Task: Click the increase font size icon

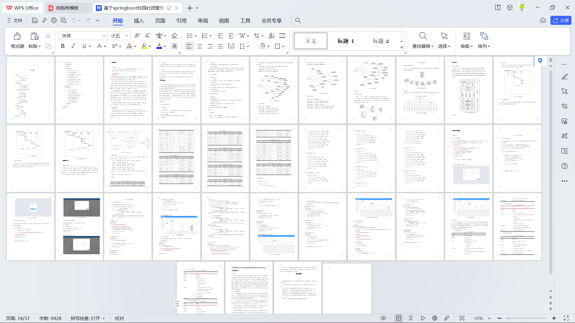Action: click(x=137, y=36)
